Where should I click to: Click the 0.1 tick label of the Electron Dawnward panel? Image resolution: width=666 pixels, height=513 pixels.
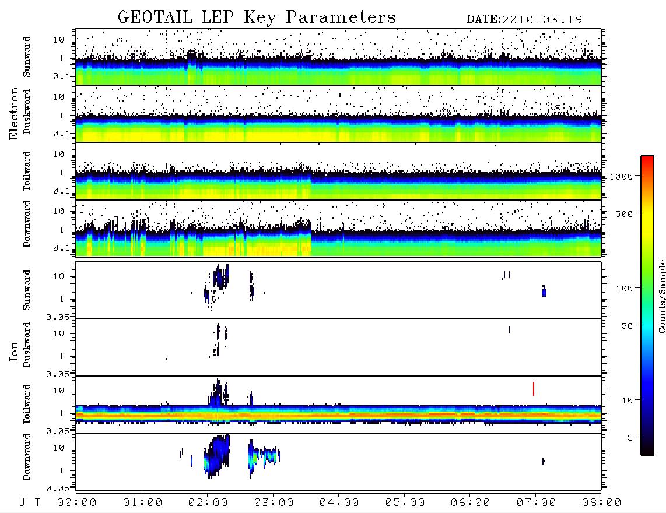61,248
